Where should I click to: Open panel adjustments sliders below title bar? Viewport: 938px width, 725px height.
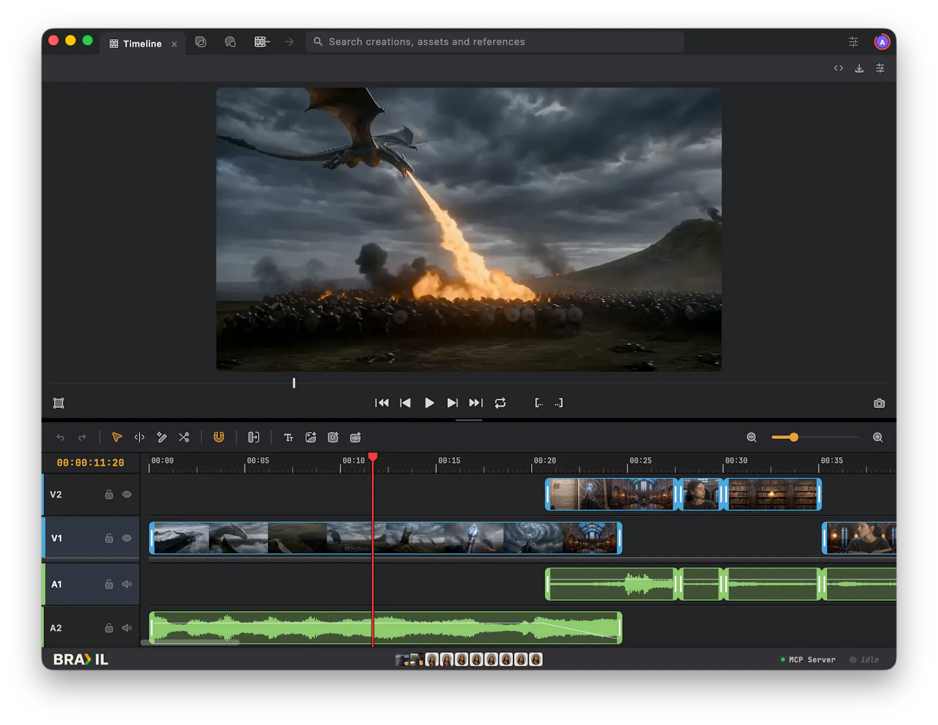[880, 68]
